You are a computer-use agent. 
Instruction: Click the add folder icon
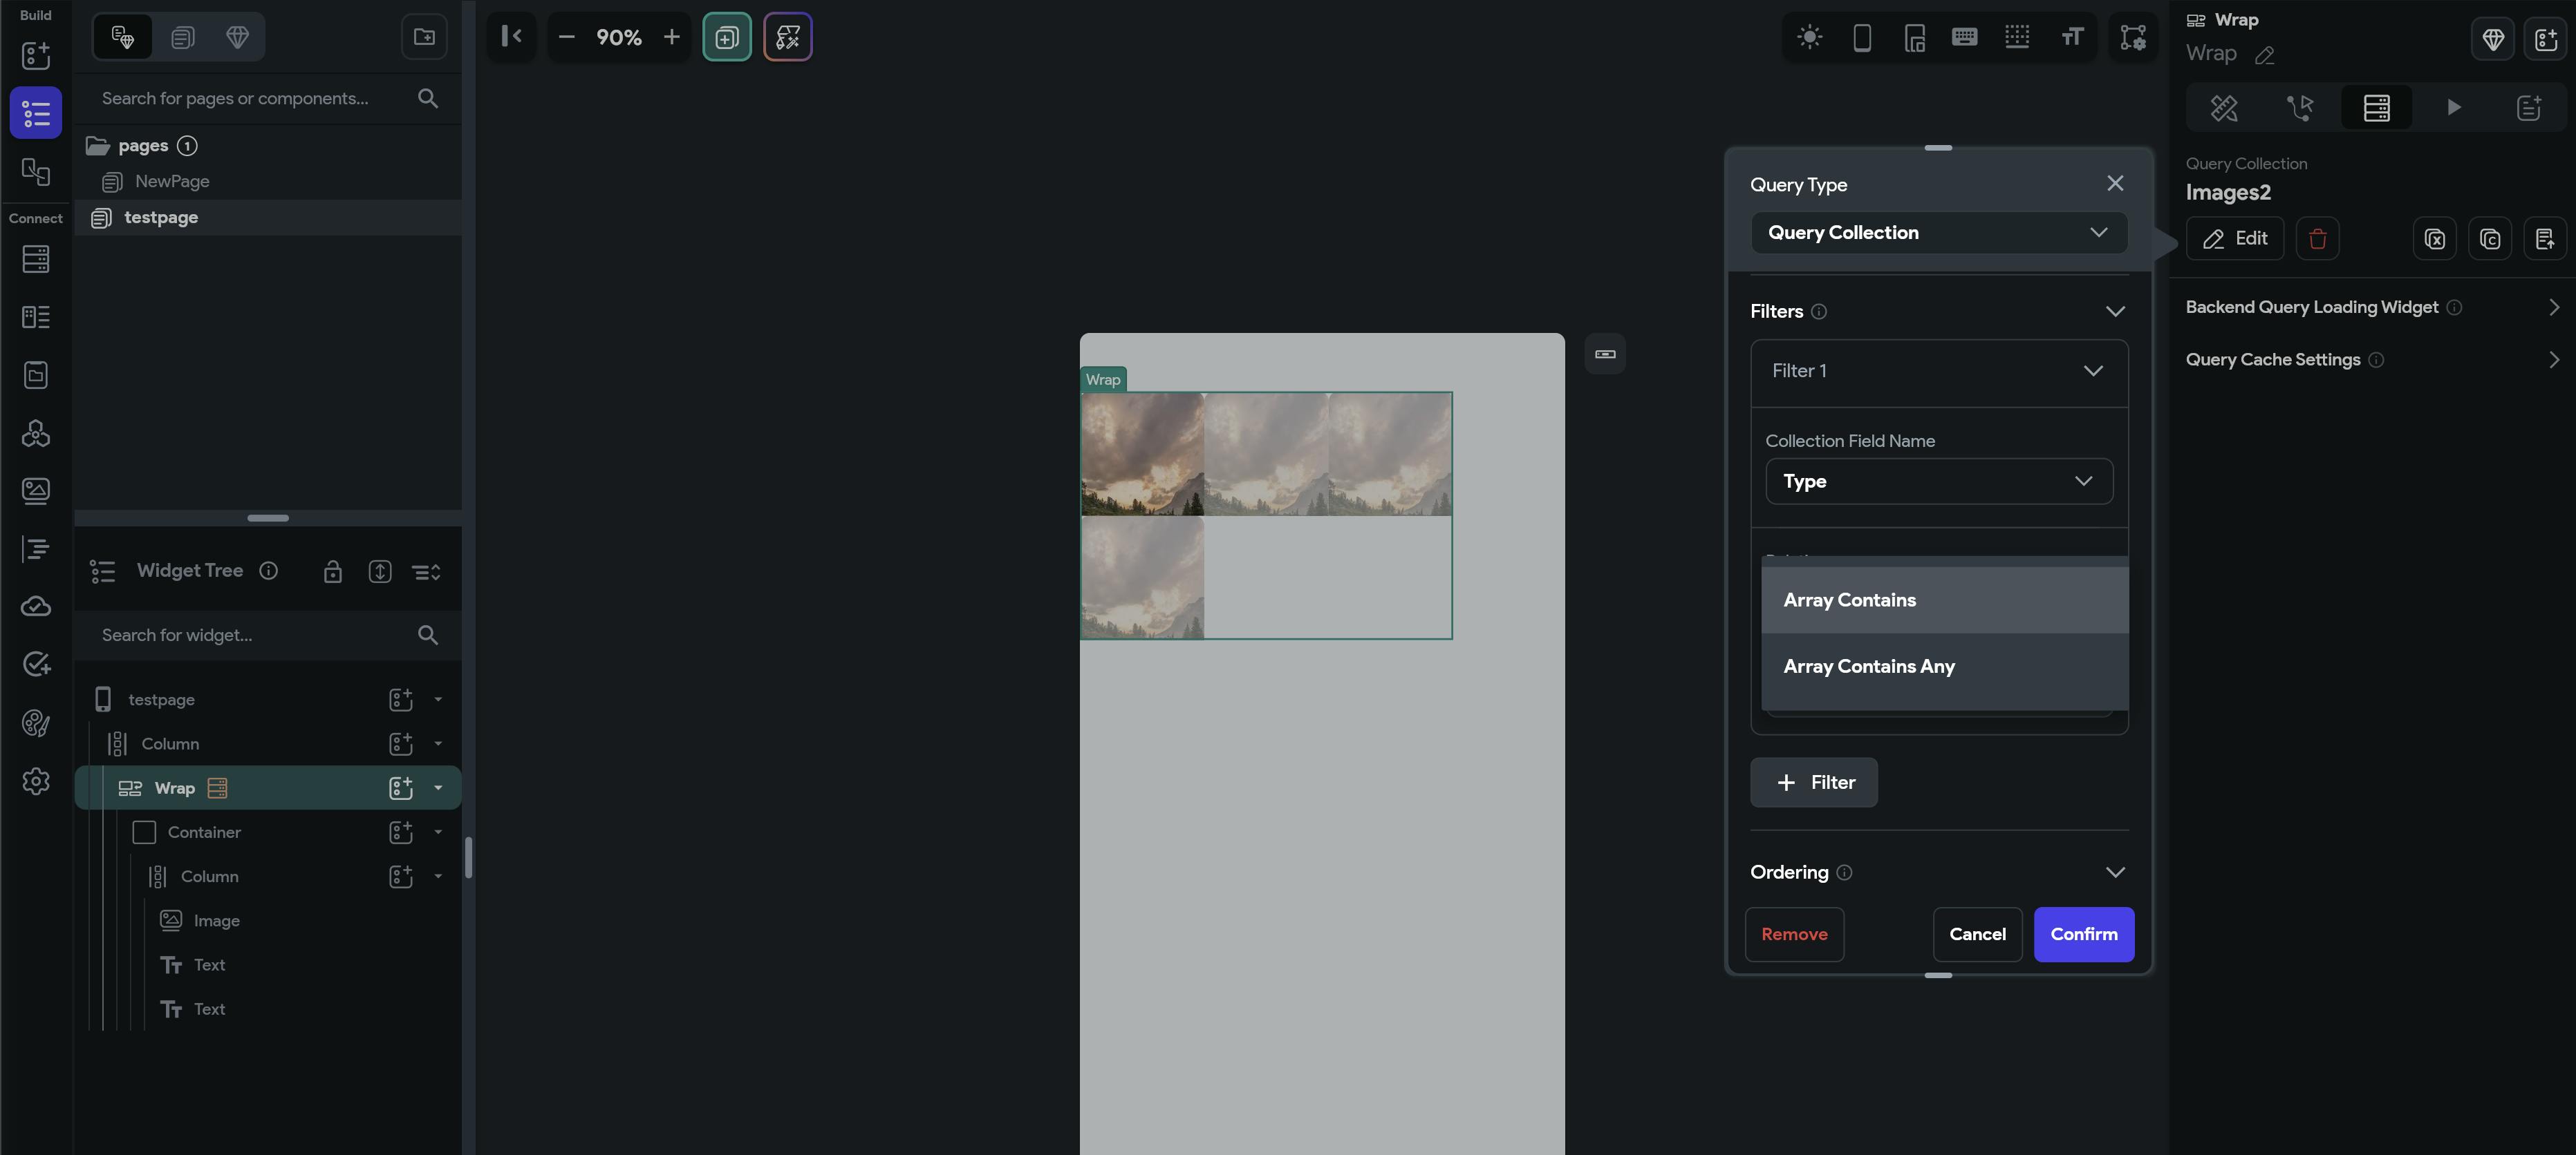(424, 37)
